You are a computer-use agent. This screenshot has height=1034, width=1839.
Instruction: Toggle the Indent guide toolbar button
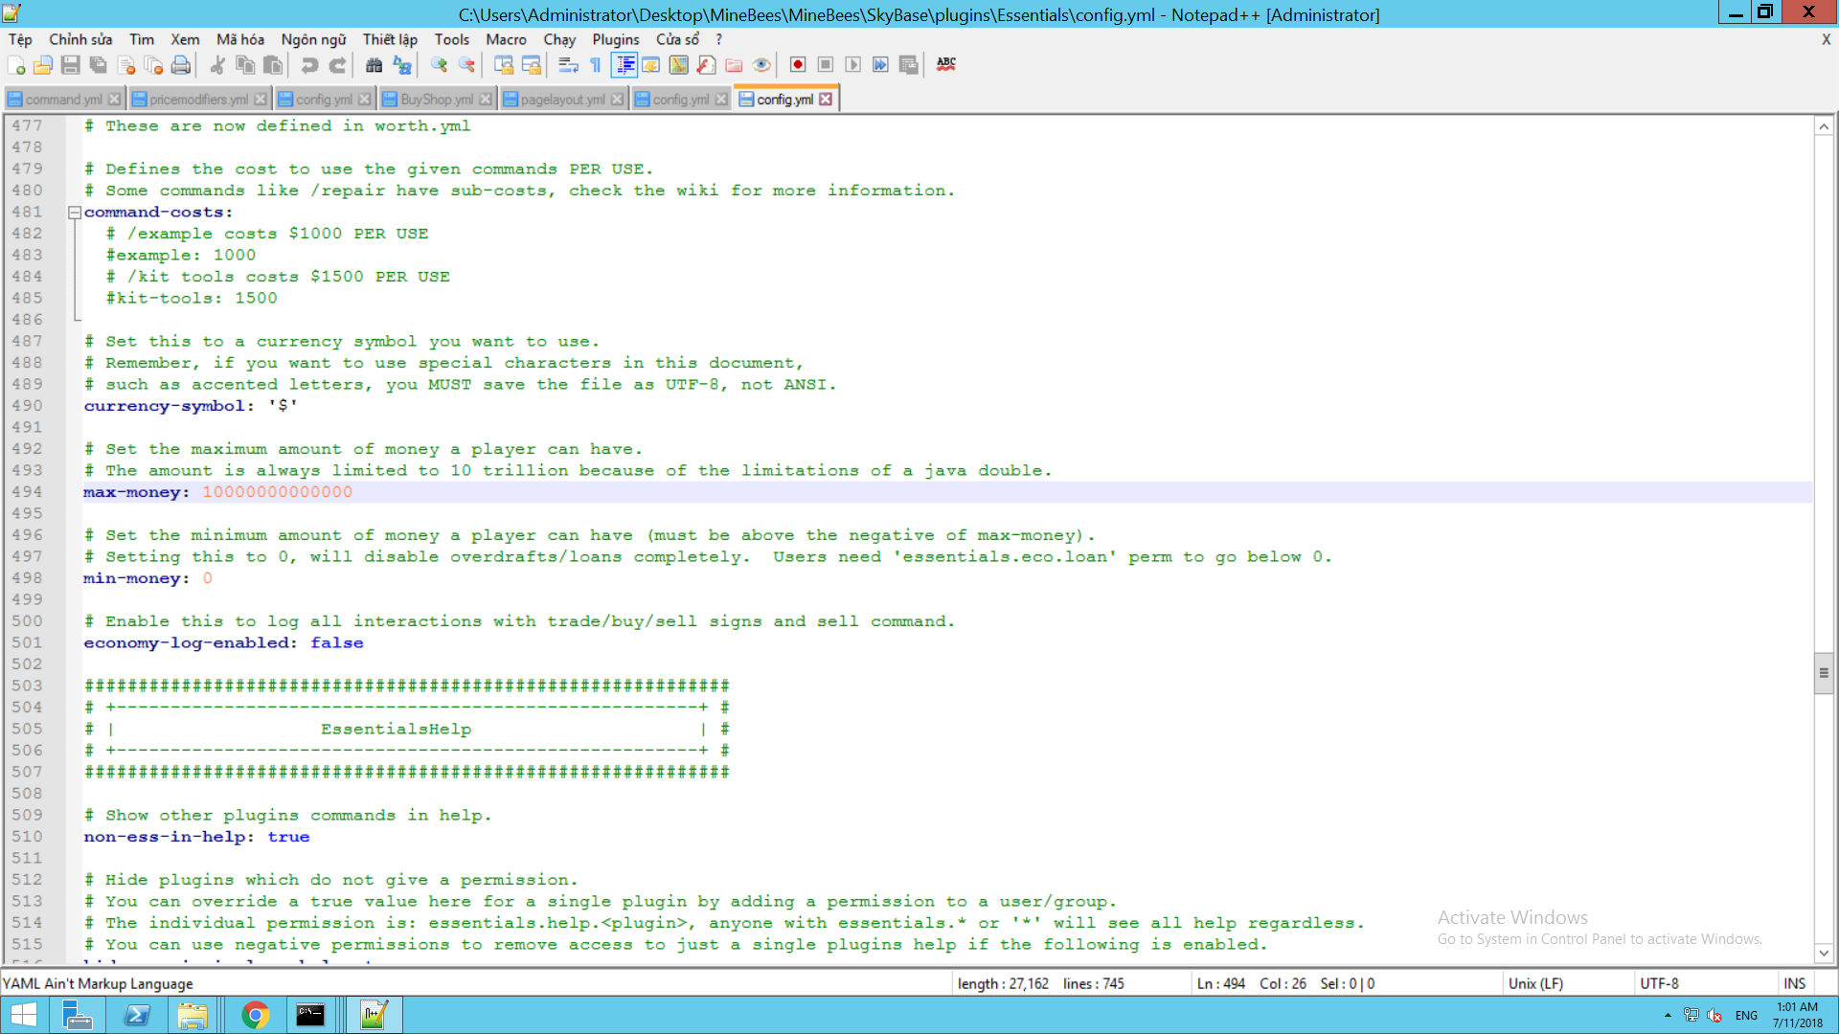pos(624,65)
